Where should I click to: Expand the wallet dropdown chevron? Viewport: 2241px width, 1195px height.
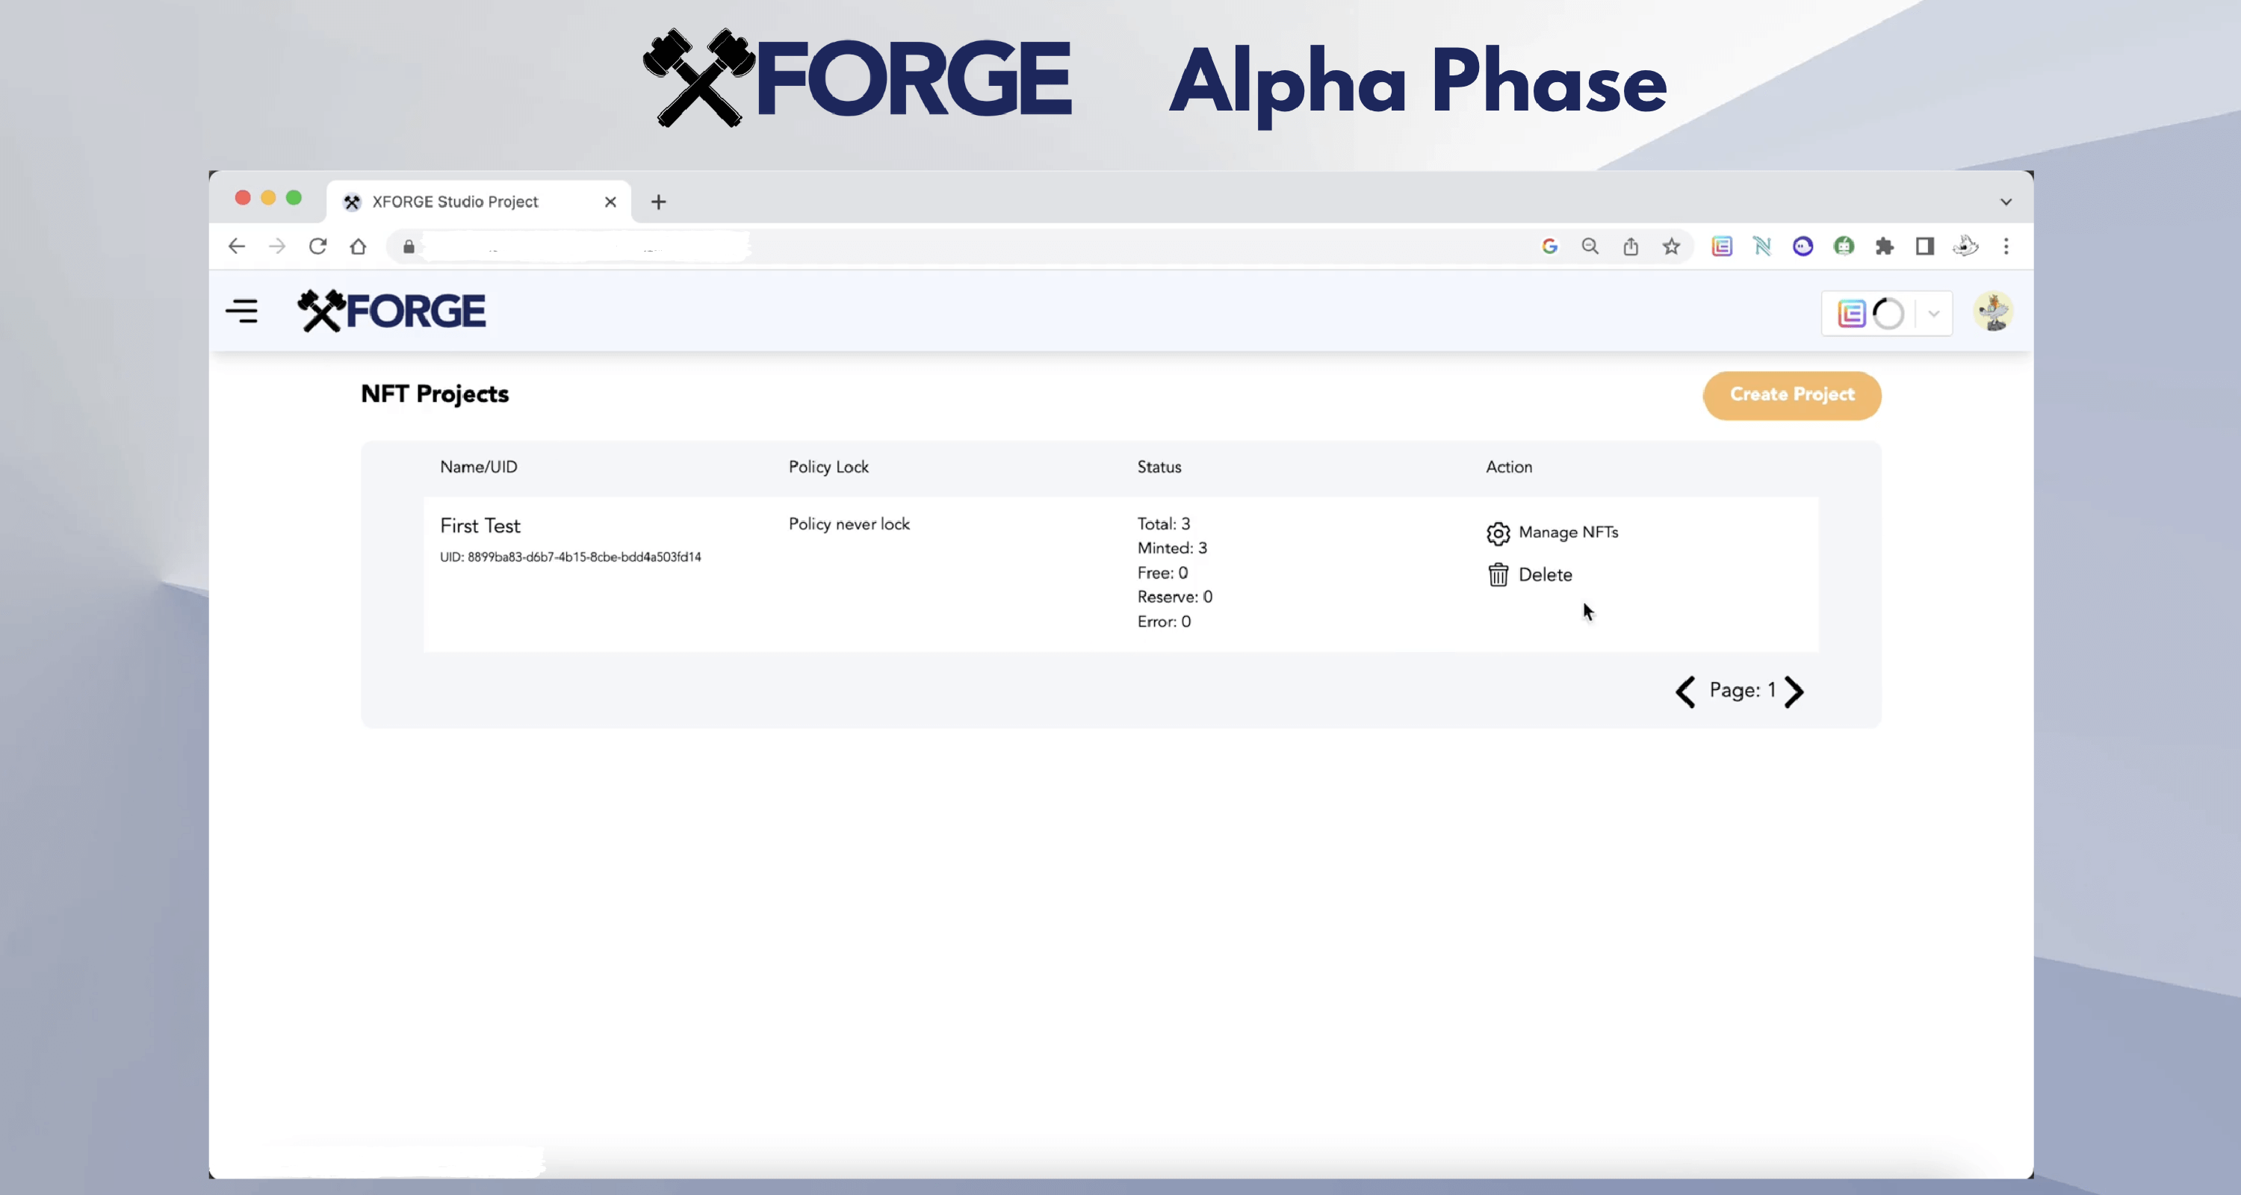coord(1934,314)
